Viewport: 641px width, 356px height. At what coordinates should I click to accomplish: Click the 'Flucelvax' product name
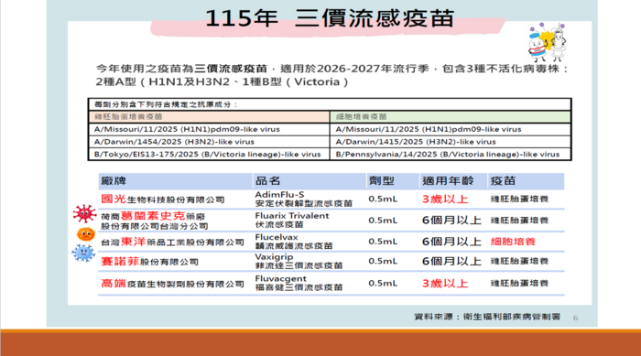(277, 237)
